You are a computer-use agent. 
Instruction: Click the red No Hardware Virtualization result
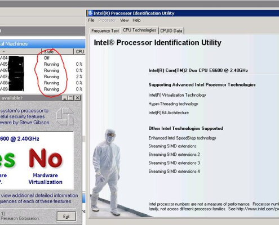point(45,158)
